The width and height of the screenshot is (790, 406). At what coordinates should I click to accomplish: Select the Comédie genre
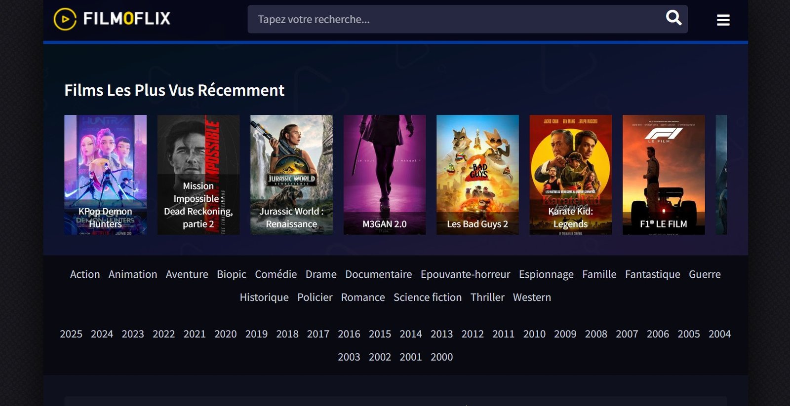pyautogui.click(x=276, y=274)
